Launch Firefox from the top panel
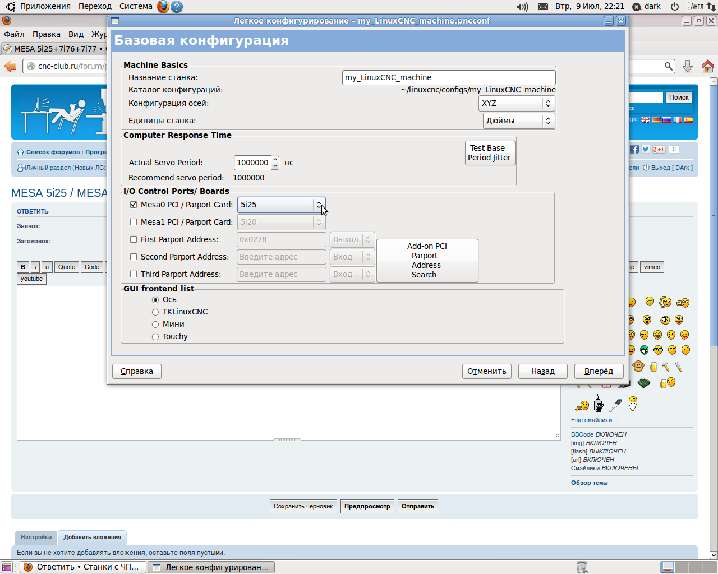 163,6
